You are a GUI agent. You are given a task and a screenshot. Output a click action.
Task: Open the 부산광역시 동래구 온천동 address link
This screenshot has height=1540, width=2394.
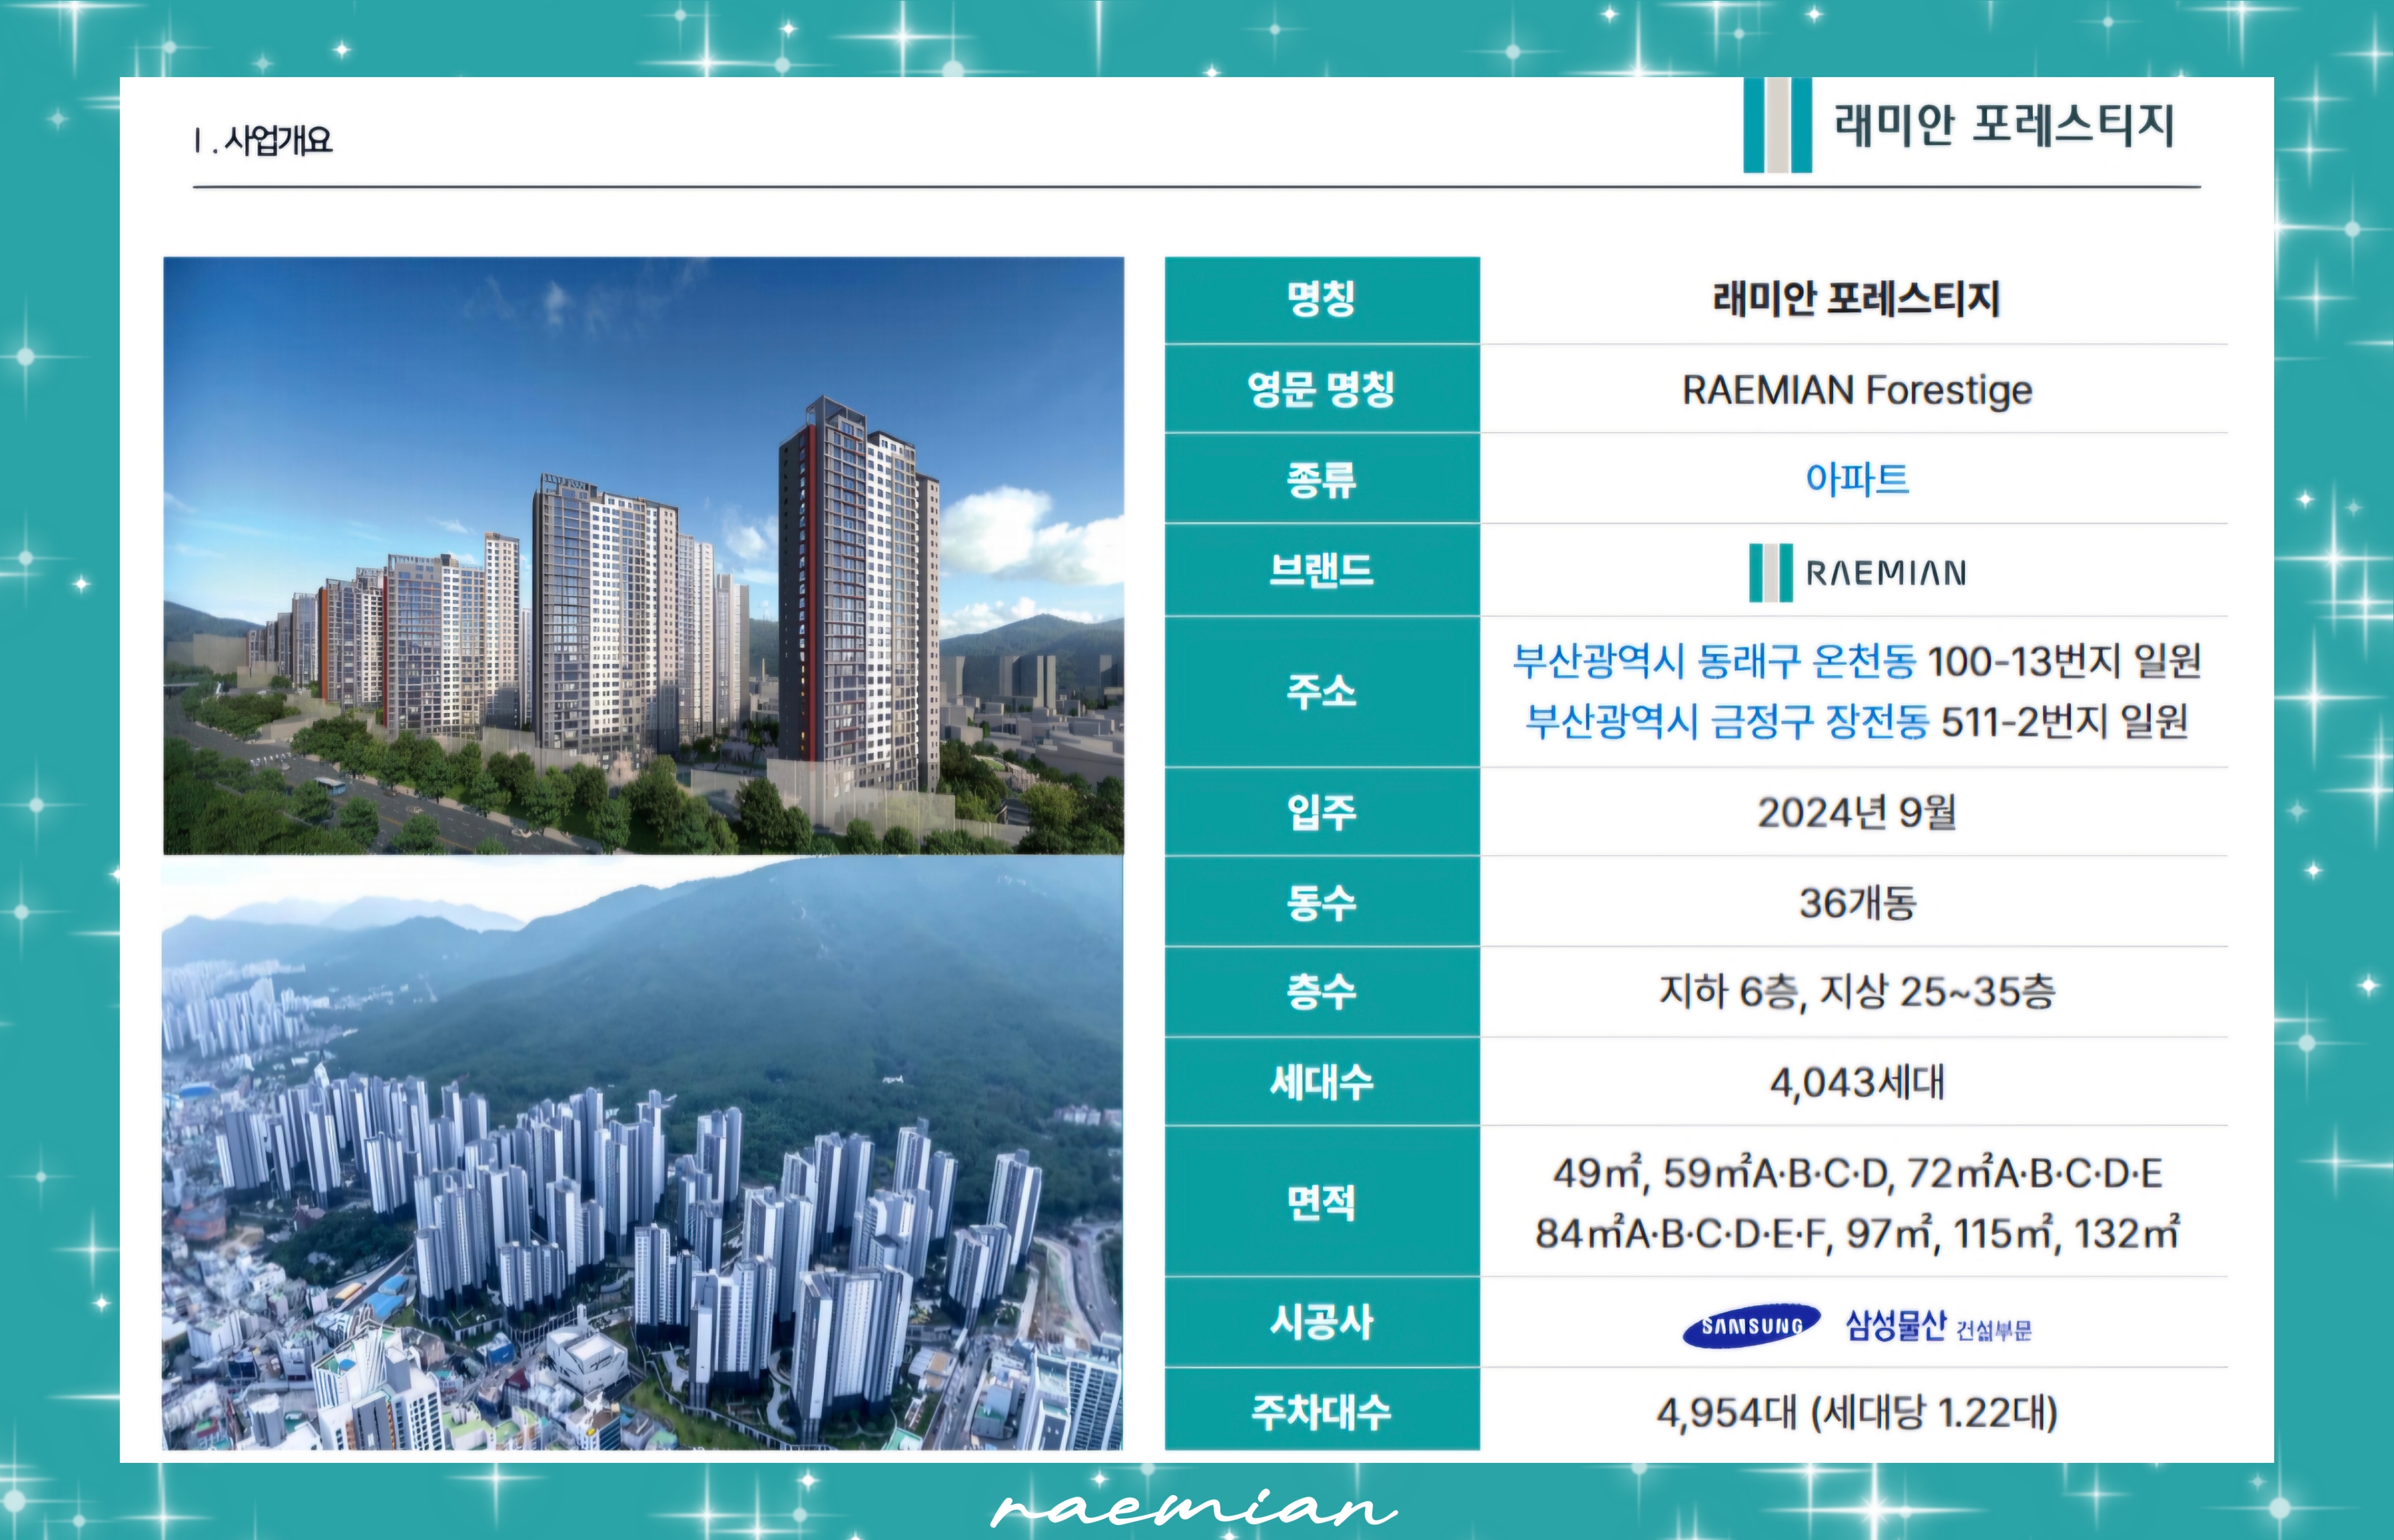1714,661
